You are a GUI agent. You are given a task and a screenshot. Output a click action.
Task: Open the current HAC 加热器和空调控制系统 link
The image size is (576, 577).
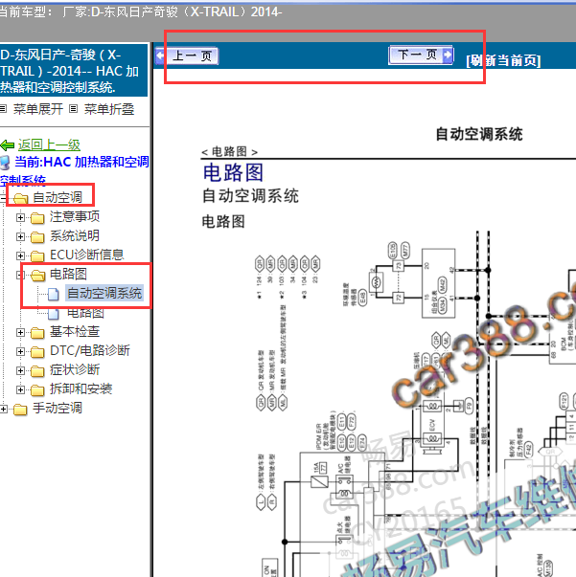pos(74,170)
